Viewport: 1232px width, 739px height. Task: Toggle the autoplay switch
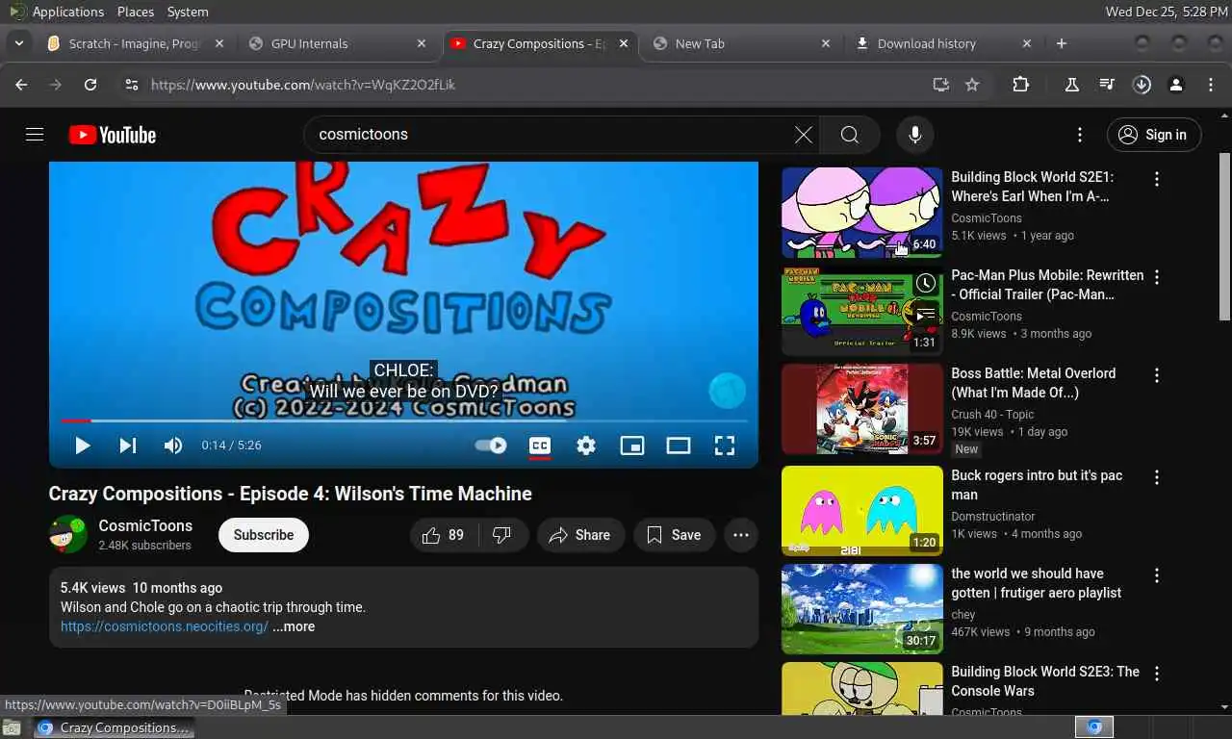[x=491, y=446]
